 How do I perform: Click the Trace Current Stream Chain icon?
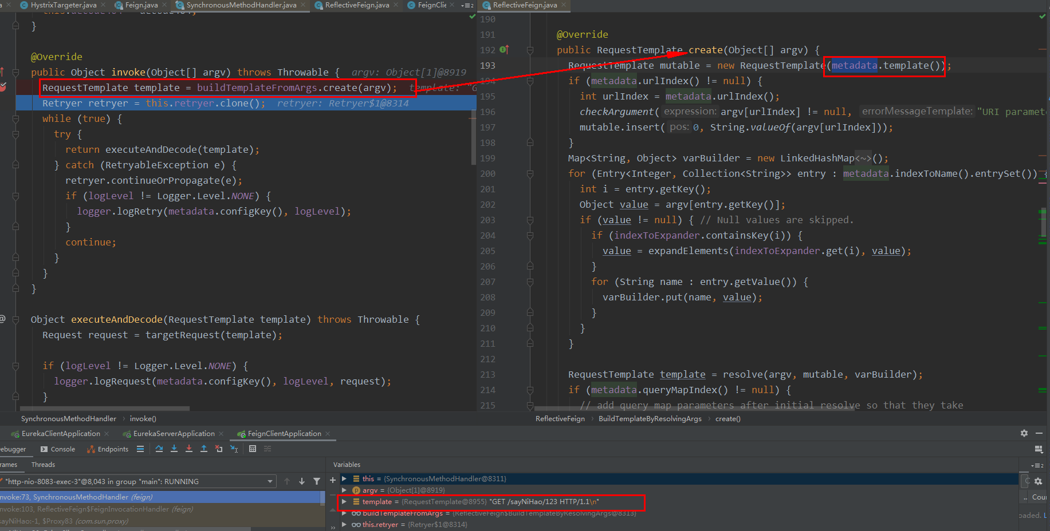coord(268,449)
